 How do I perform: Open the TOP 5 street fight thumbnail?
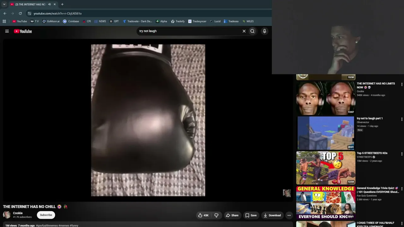pos(326,168)
